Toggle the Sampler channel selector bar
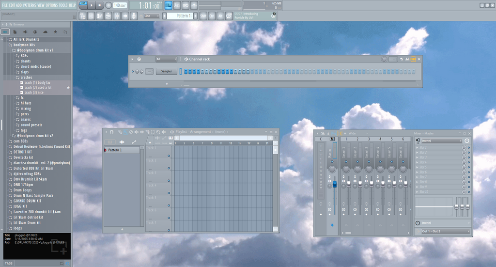496x267 pixels. click(x=181, y=72)
